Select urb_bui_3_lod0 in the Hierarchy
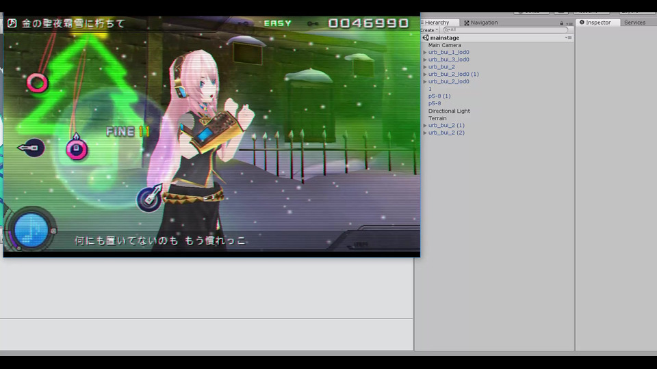The height and width of the screenshot is (369, 657). click(x=448, y=59)
